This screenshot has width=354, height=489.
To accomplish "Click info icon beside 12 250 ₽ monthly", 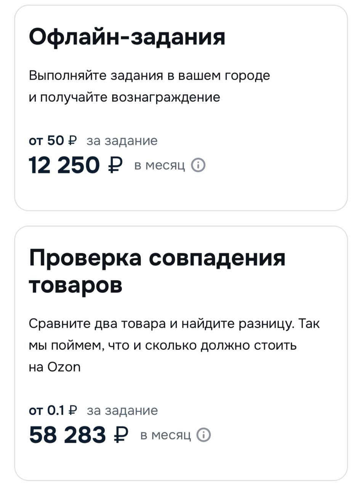I will (x=198, y=165).
